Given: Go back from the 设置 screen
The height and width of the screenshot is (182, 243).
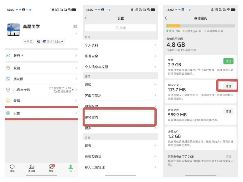Looking at the screenshot, I should 86,18.
